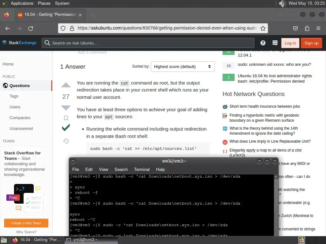Open the System menu in top panel

pos(62,3)
